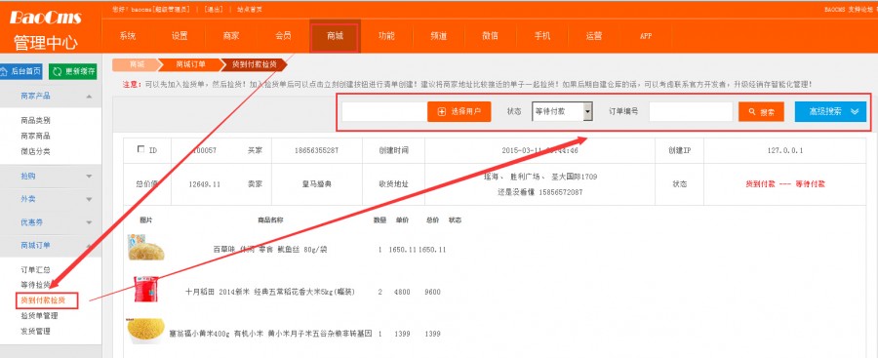This screenshot has height=358, width=878.
Task: Open the 商家 top menu
Action: coord(231,36)
